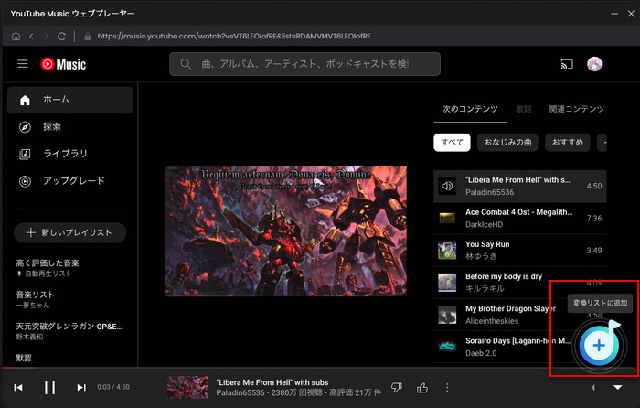The height and width of the screenshot is (408, 640).
Task: Click the lock icon beside URL
Action: point(88,37)
